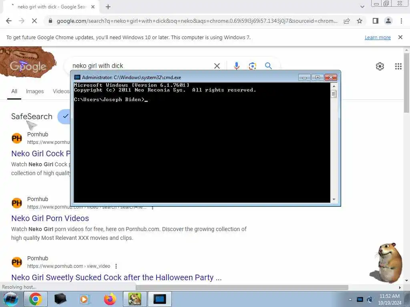
Task: Show hidden system tray icons
Action: pyautogui.click(x=350, y=299)
